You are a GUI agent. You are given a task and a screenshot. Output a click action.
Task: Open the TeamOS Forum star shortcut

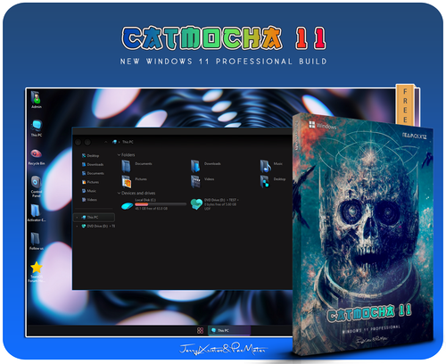tap(37, 271)
